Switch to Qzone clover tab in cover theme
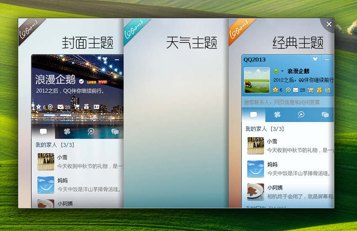 click(x=67, y=131)
